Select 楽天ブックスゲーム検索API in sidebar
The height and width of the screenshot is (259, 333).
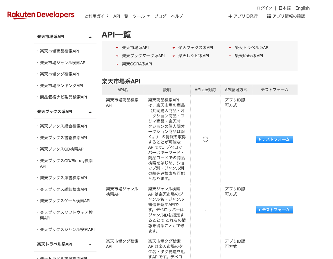(65, 201)
